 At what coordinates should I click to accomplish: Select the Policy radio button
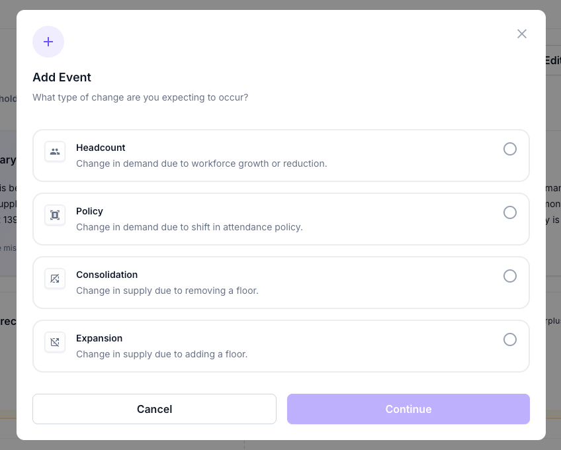(x=510, y=212)
